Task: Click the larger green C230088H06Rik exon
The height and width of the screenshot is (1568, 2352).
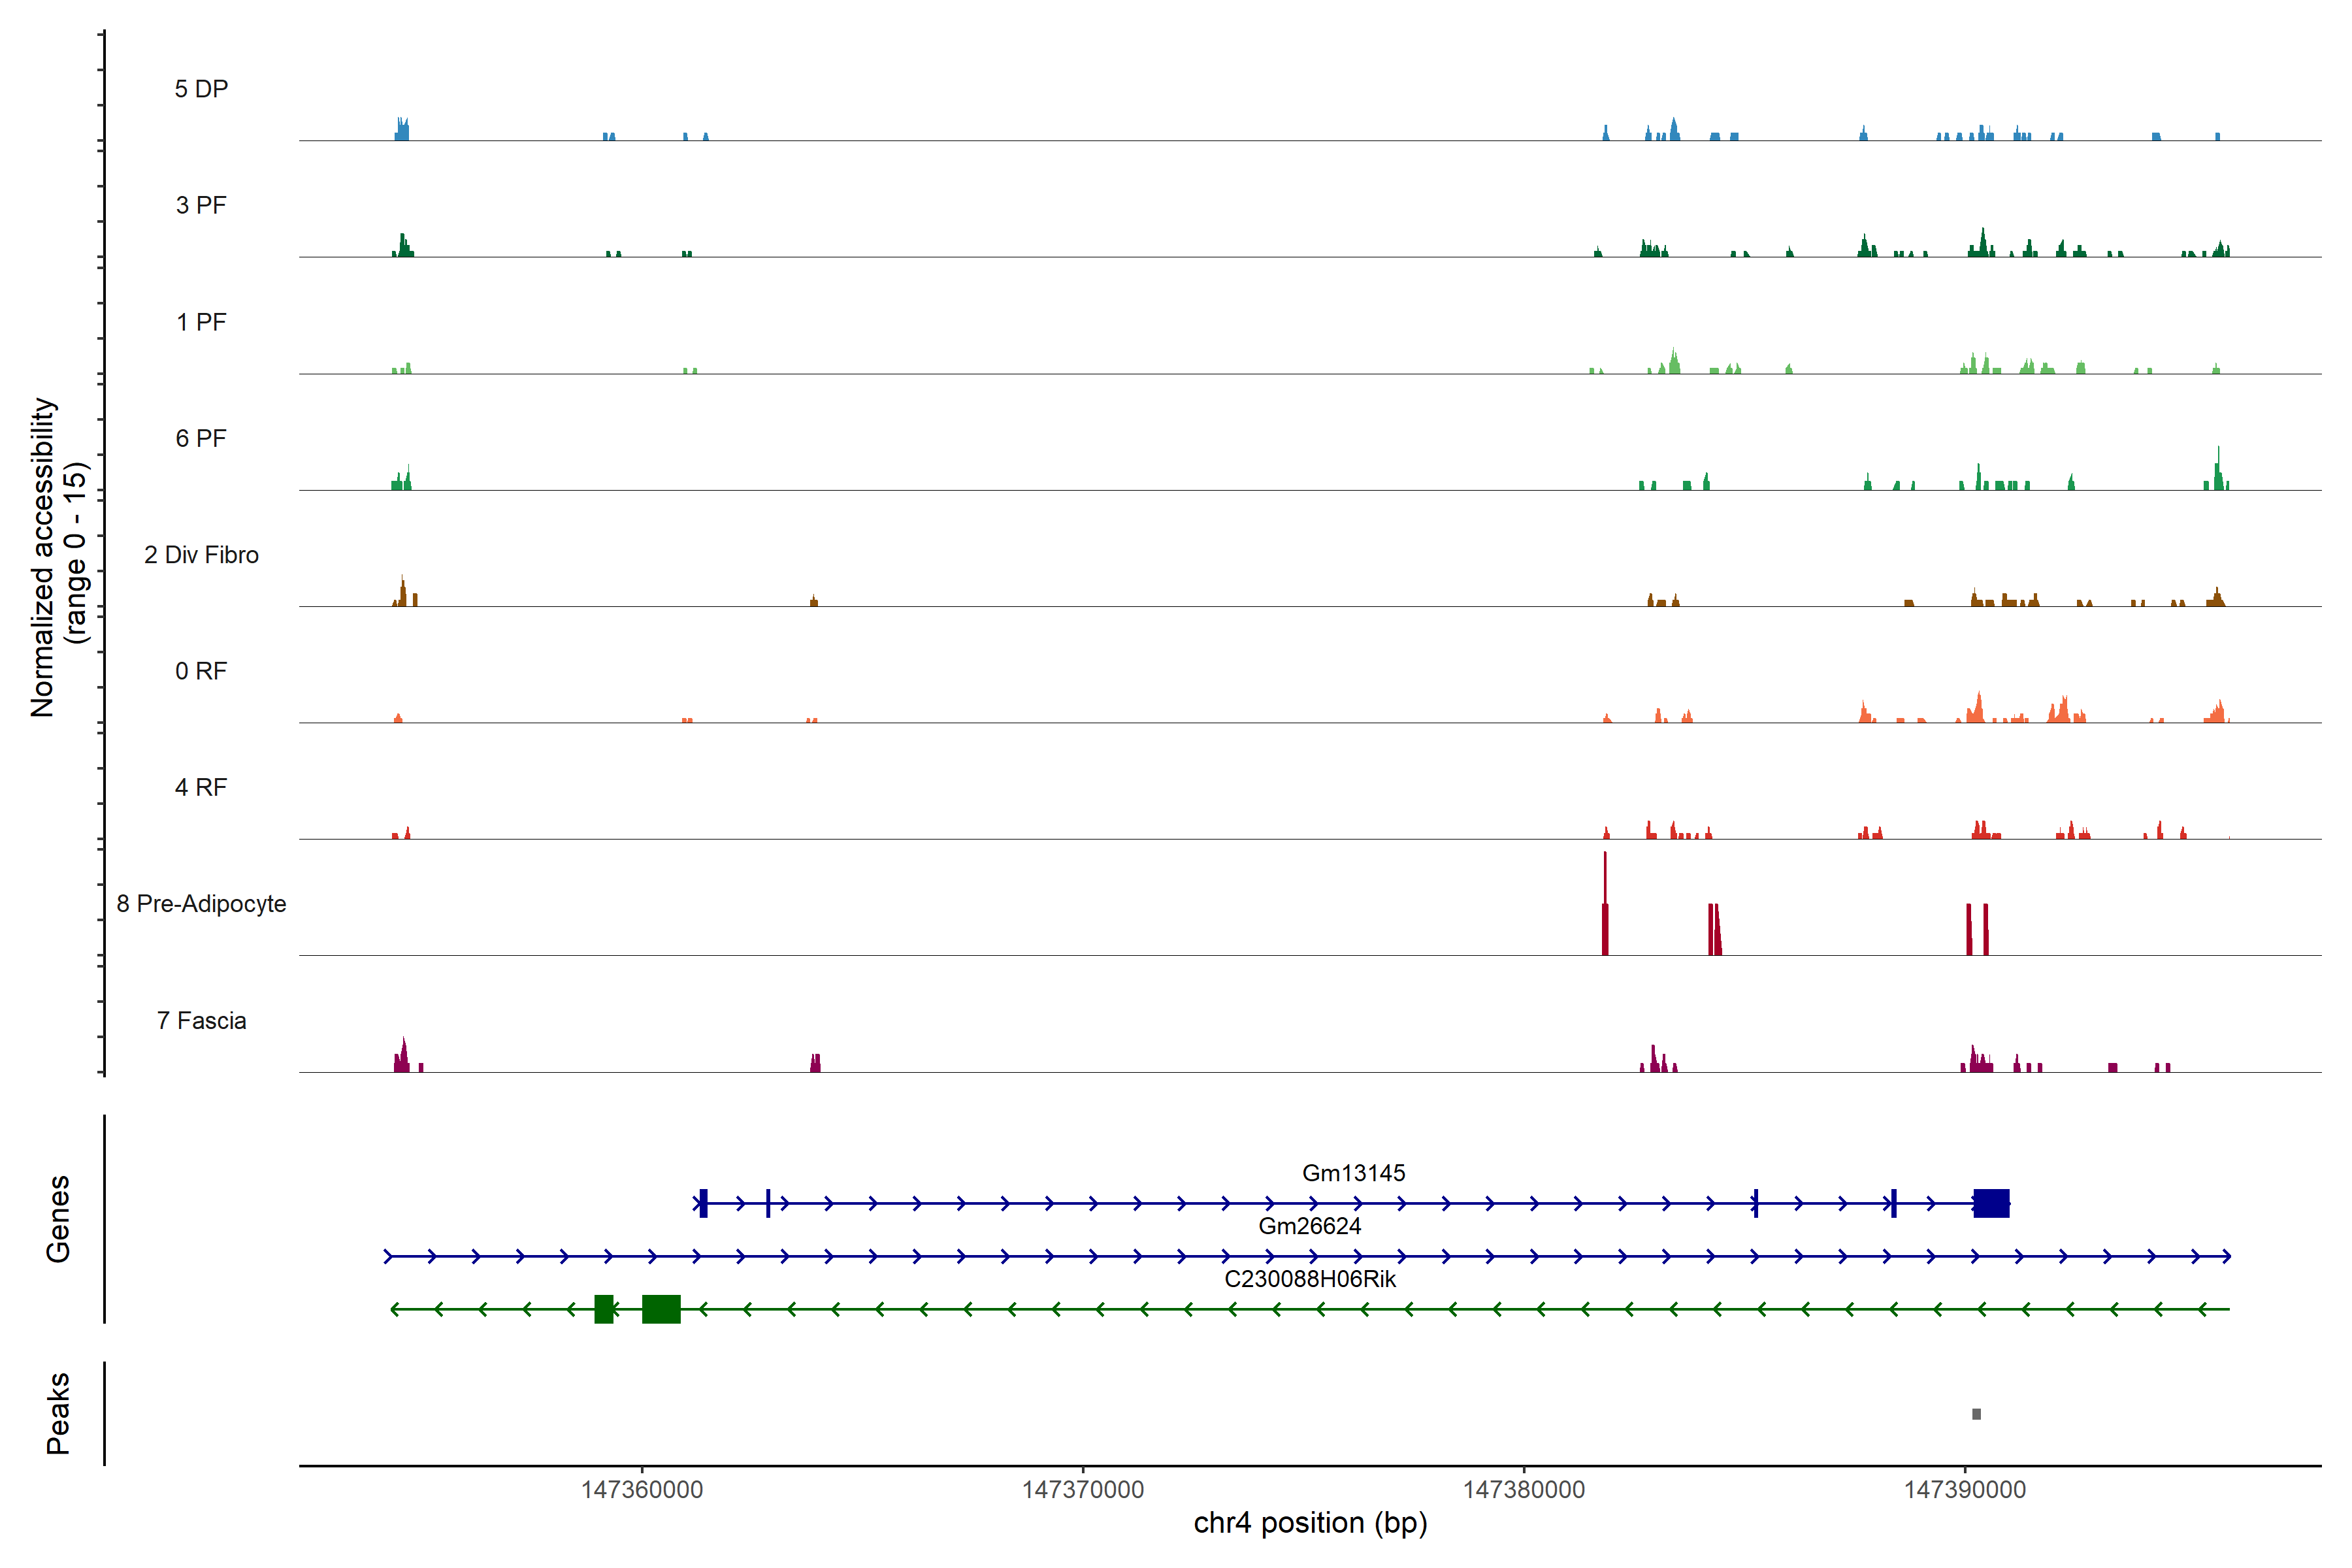Action: (661, 1309)
